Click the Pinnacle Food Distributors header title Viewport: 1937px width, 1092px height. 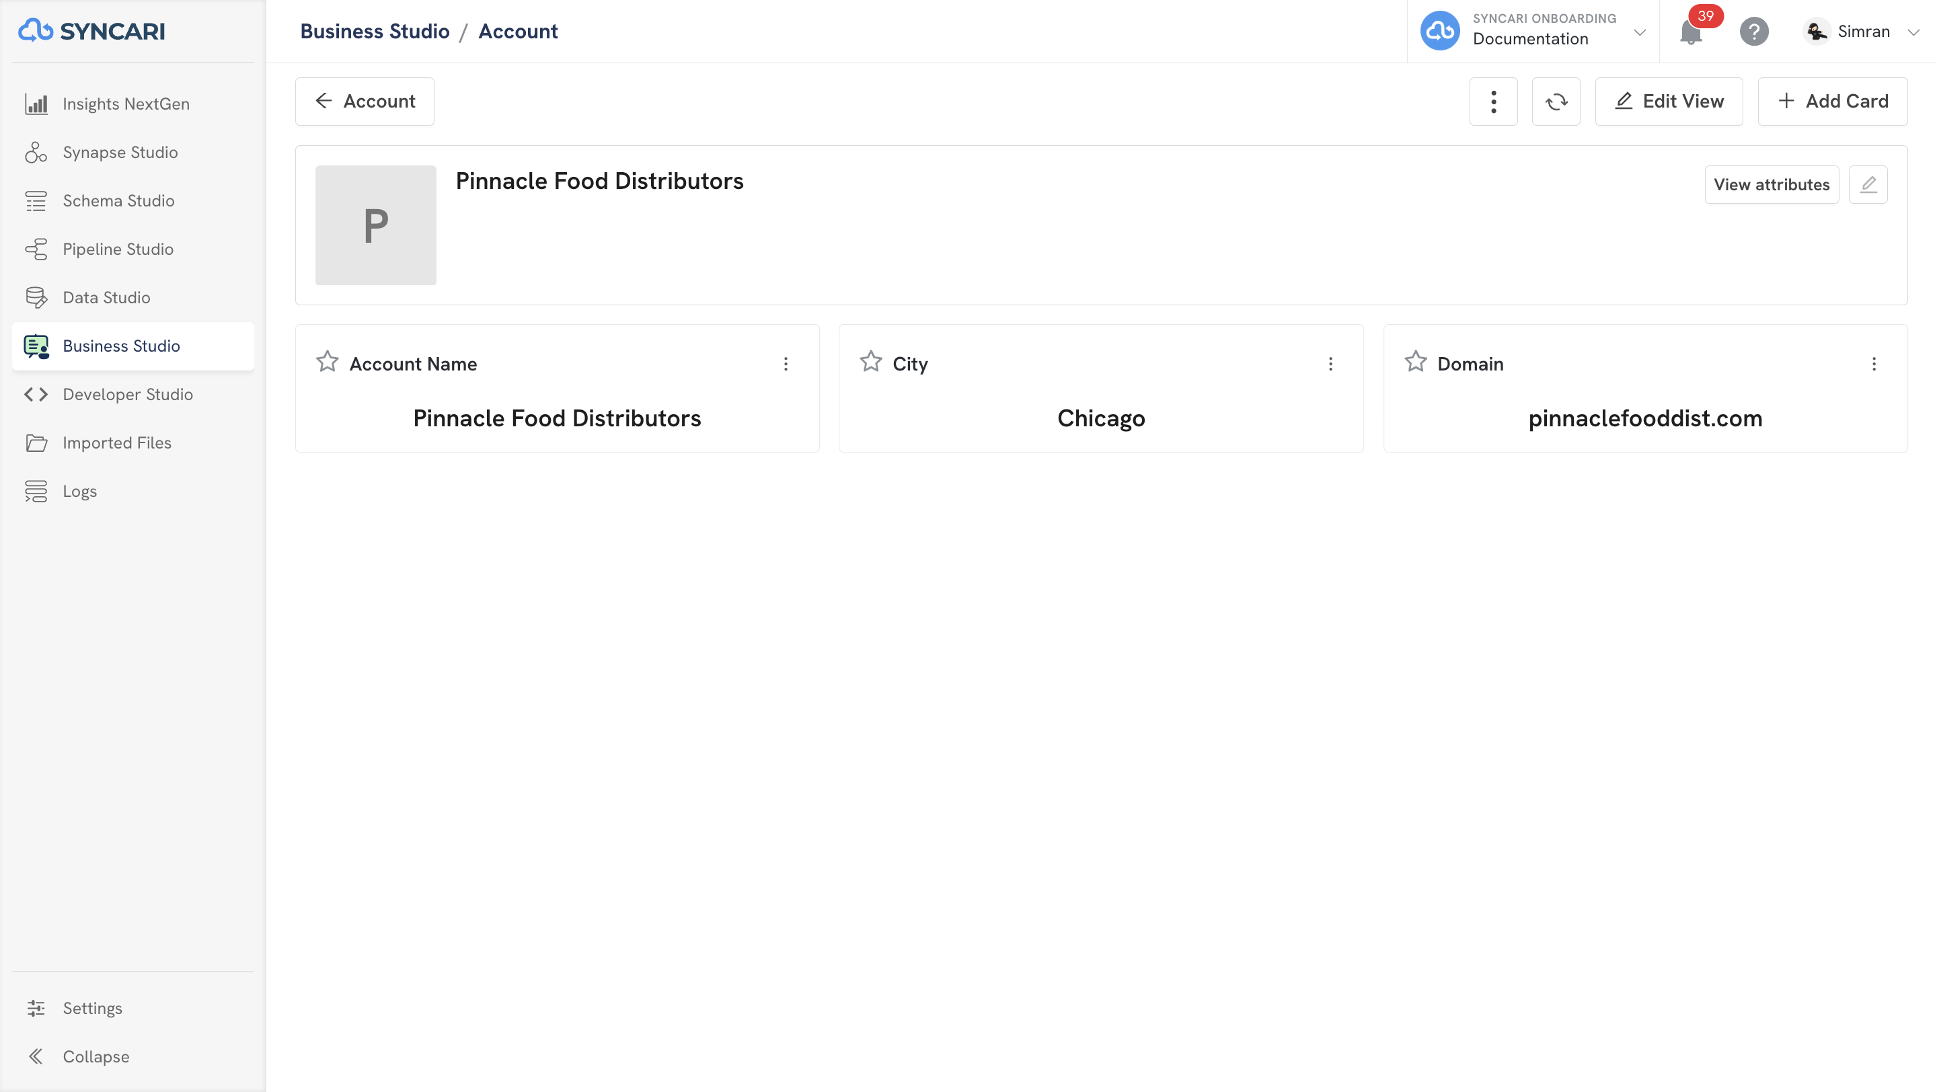point(599,181)
